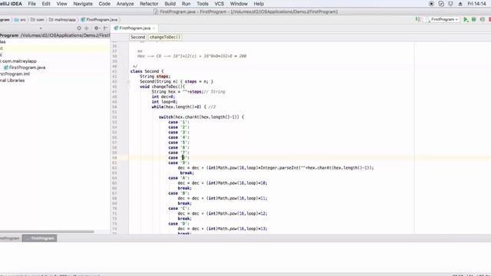The height and width of the screenshot is (276, 491).
Task: Click on the 'int dec=0;' line
Action: (163, 97)
